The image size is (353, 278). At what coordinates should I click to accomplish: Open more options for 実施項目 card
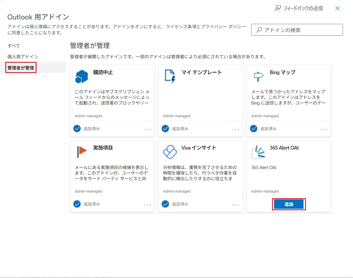pos(148,205)
